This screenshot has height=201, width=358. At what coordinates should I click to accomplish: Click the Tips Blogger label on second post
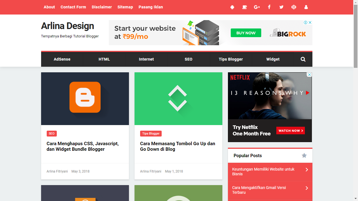(151, 133)
